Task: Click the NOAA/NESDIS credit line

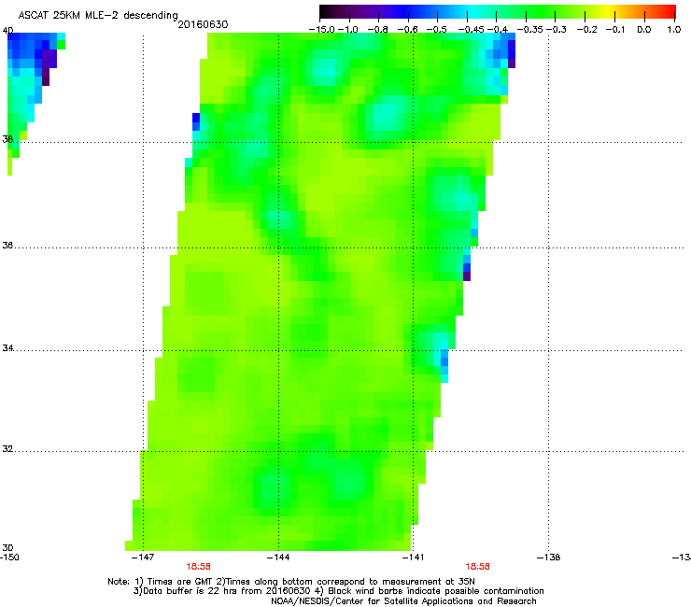Action: pyautogui.click(x=403, y=600)
